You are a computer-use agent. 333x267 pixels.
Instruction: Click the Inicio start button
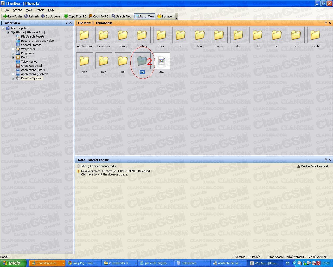[x=13, y=263]
